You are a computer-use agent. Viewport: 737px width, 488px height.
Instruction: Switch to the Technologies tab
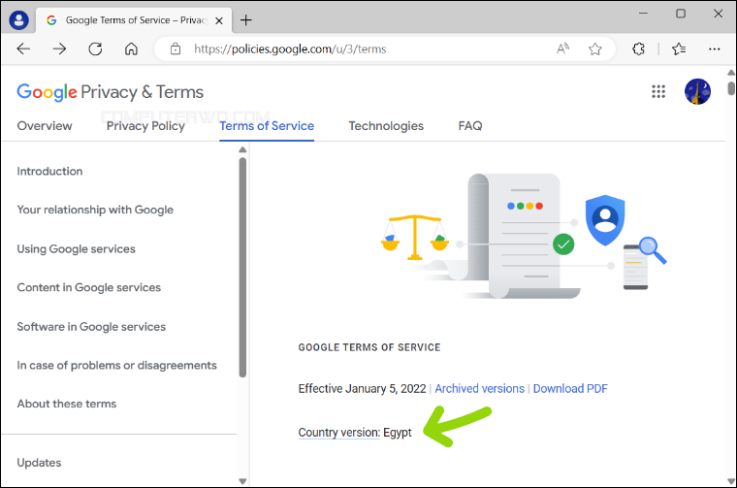[x=386, y=126]
